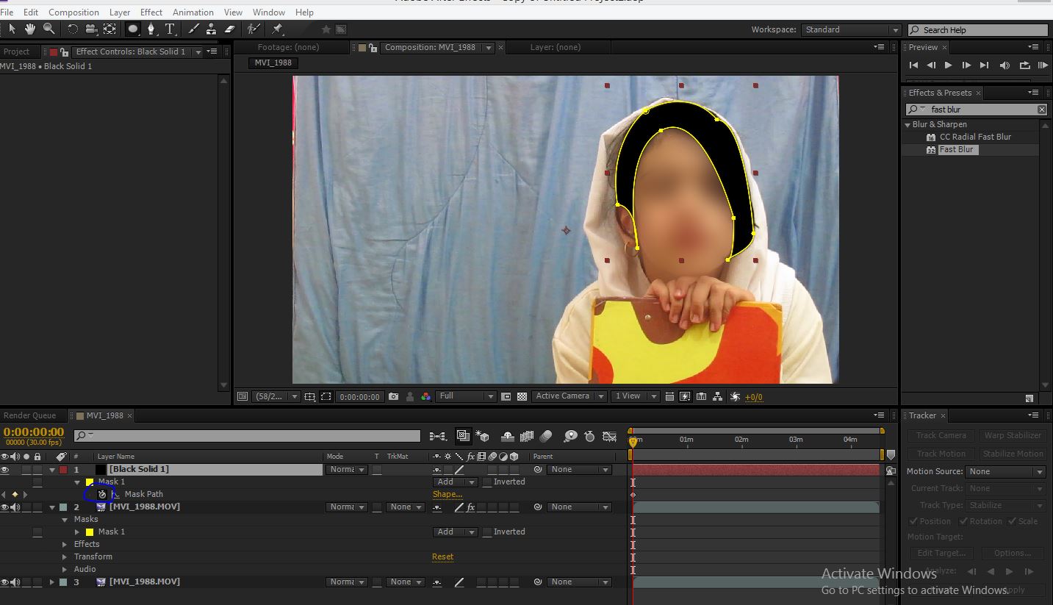Click the Mask Path stopwatch
This screenshot has width=1053, height=605.
(102, 494)
